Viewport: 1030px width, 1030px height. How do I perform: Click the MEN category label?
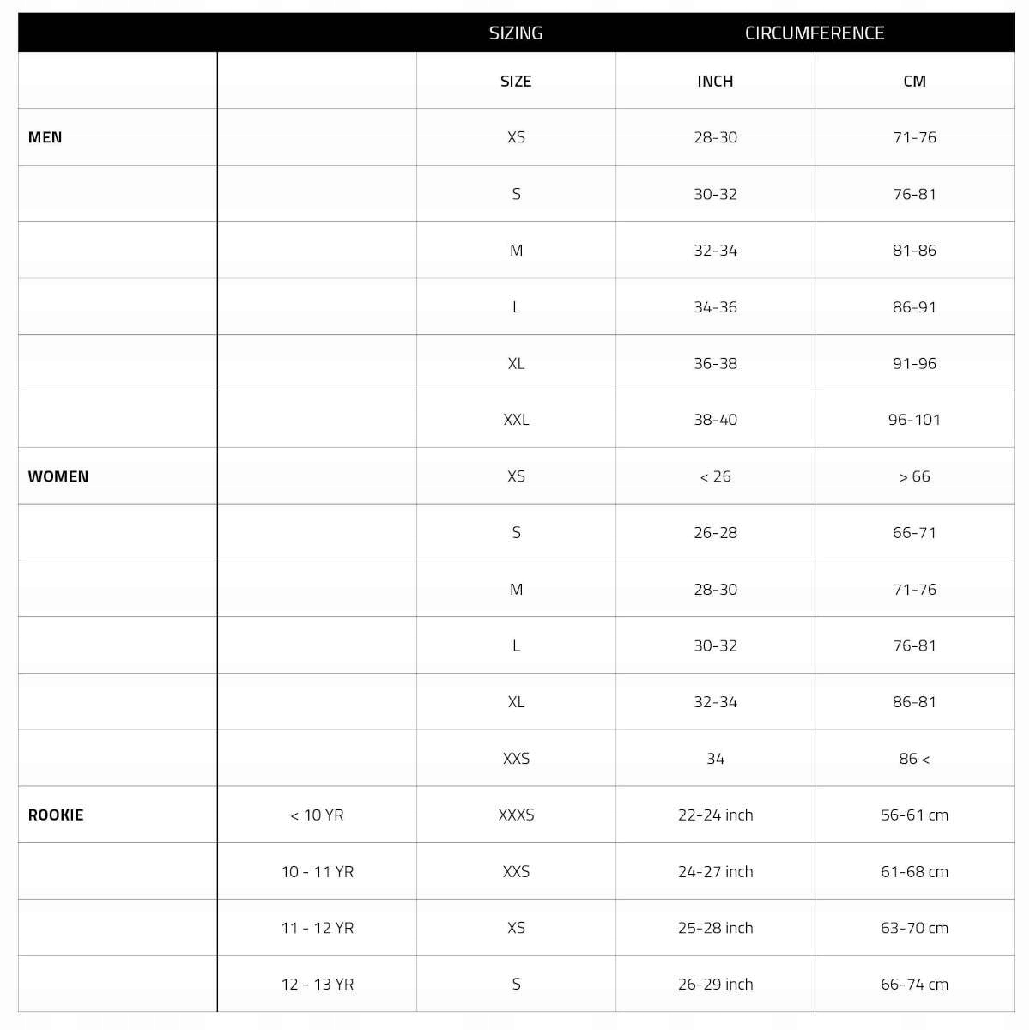click(45, 137)
